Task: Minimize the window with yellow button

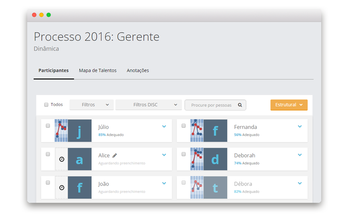Action: 41,15
